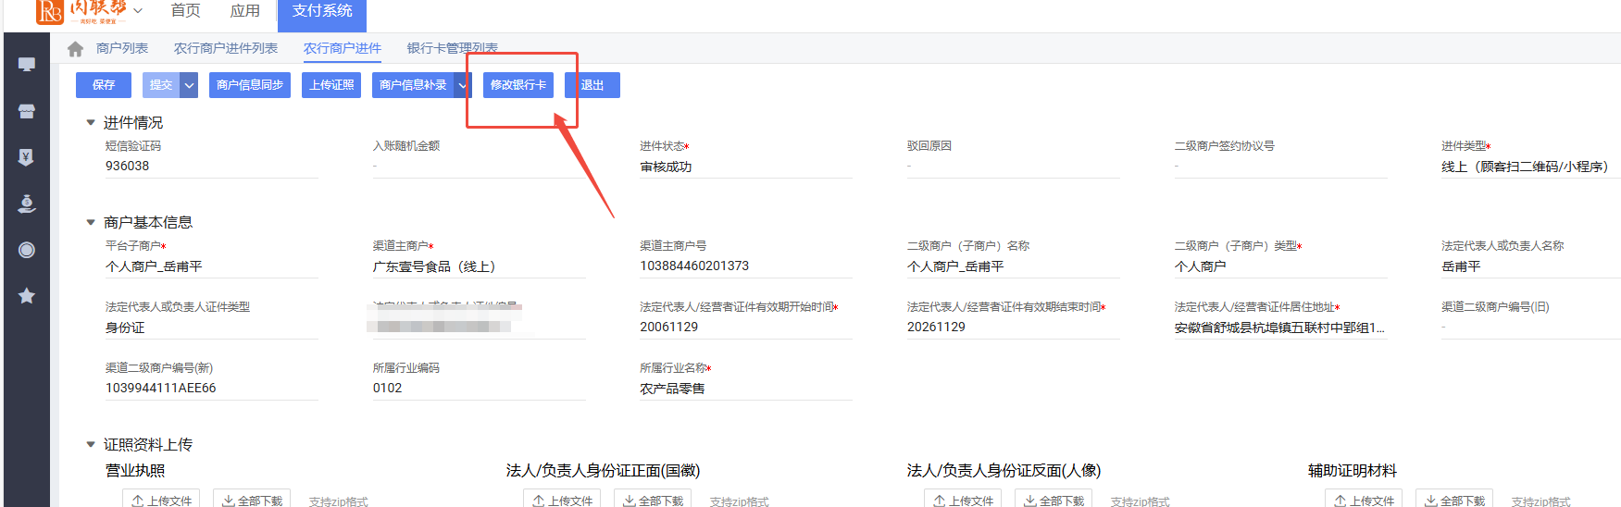Click the yen download sidebar icon
The image size is (1621, 507).
pyautogui.click(x=27, y=157)
